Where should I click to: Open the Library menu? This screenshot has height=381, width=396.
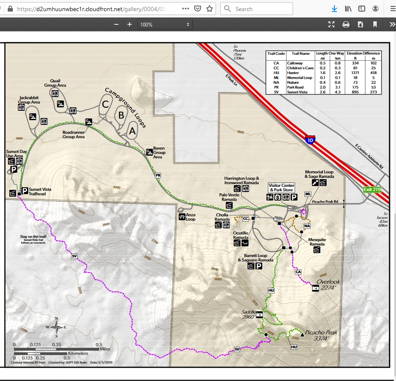[348, 9]
